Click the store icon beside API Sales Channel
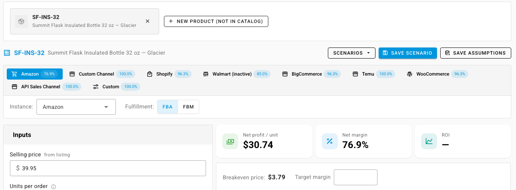Screen dimensions: 516x190 coord(15,87)
